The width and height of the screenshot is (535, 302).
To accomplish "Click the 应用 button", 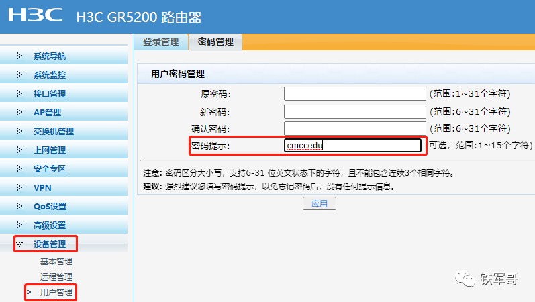I will [320, 203].
